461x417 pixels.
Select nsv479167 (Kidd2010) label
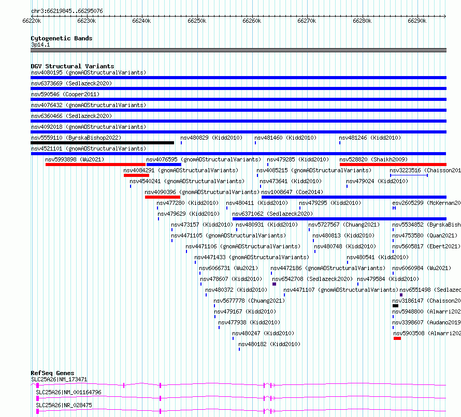pos(246,311)
